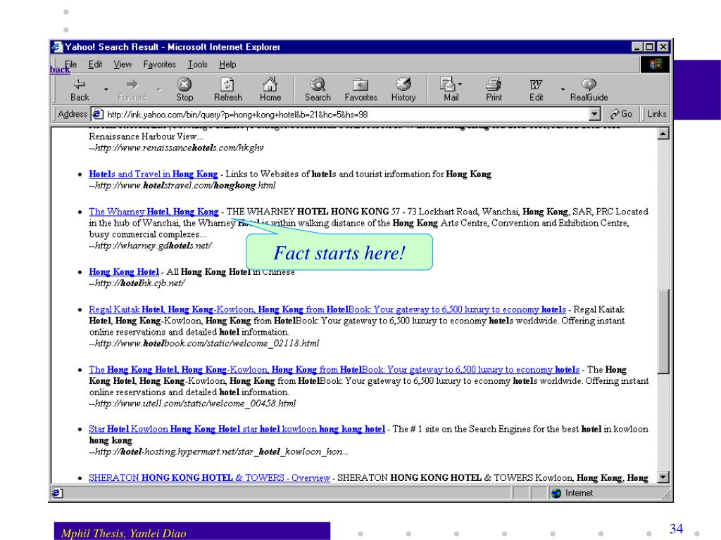Click the Back toolbar arrow icon
Image resolution: width=721 pixels, height=540 pixels.
[80, 84]
